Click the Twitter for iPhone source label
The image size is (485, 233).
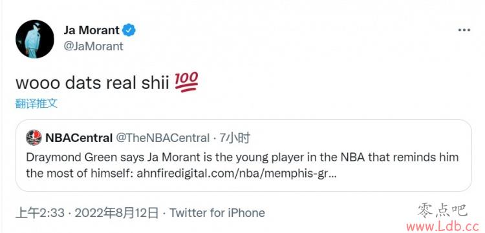(x=217, y=213)
